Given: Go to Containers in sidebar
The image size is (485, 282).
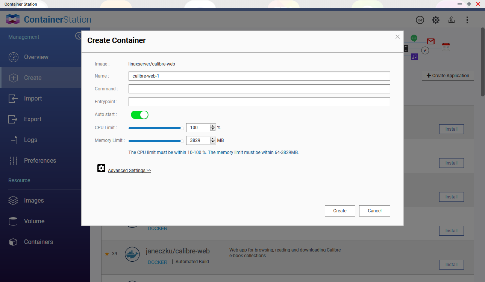Looking at the screenshot, I should coord(38,242).
